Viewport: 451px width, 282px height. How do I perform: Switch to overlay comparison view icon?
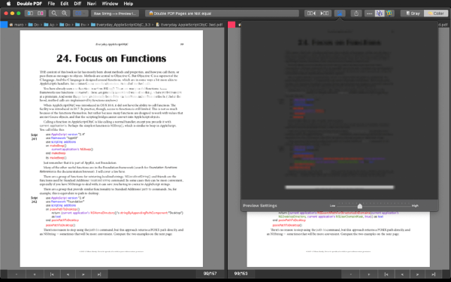[x=41, y=14]
